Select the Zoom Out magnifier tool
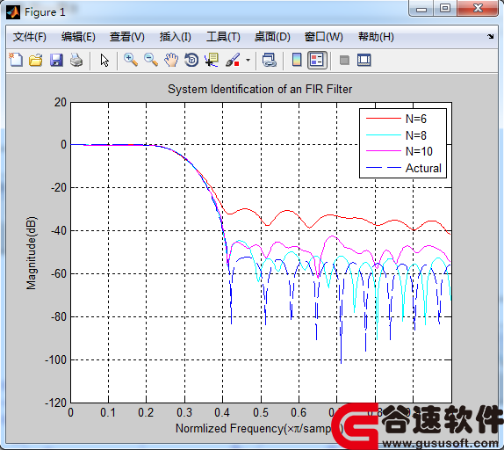 point(151,60)
